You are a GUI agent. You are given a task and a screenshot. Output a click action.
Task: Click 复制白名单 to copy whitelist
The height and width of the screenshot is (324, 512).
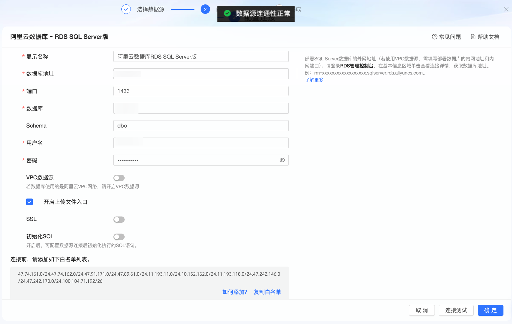click(x=267, y=292)
